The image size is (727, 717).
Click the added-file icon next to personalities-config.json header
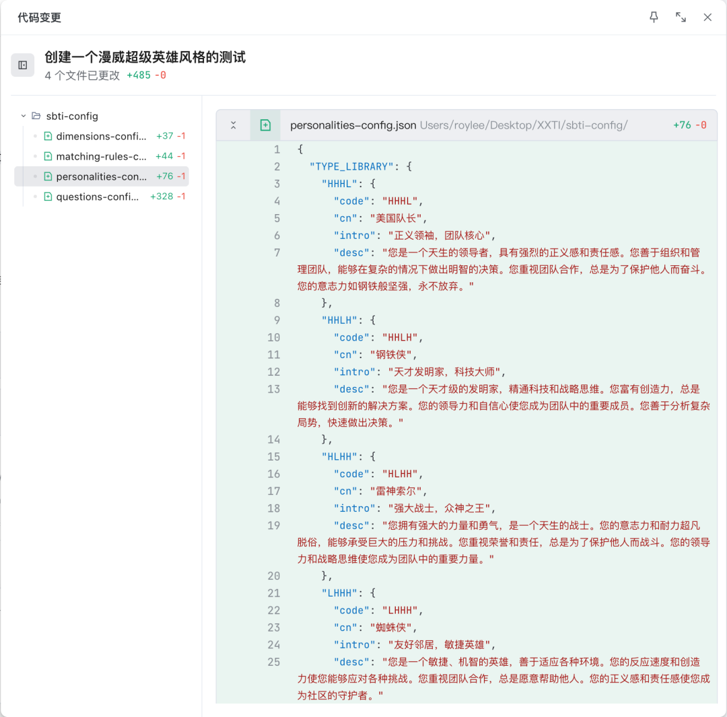click(x=265, y=125)
